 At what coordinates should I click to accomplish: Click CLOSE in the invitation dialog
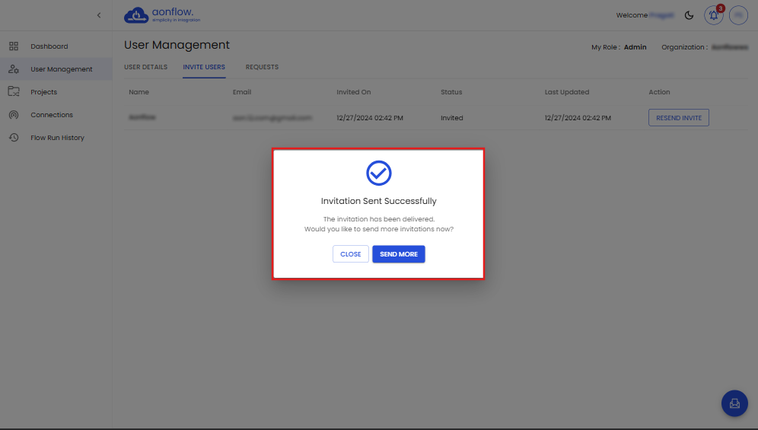pyautogui.click(x=351, y=254)
